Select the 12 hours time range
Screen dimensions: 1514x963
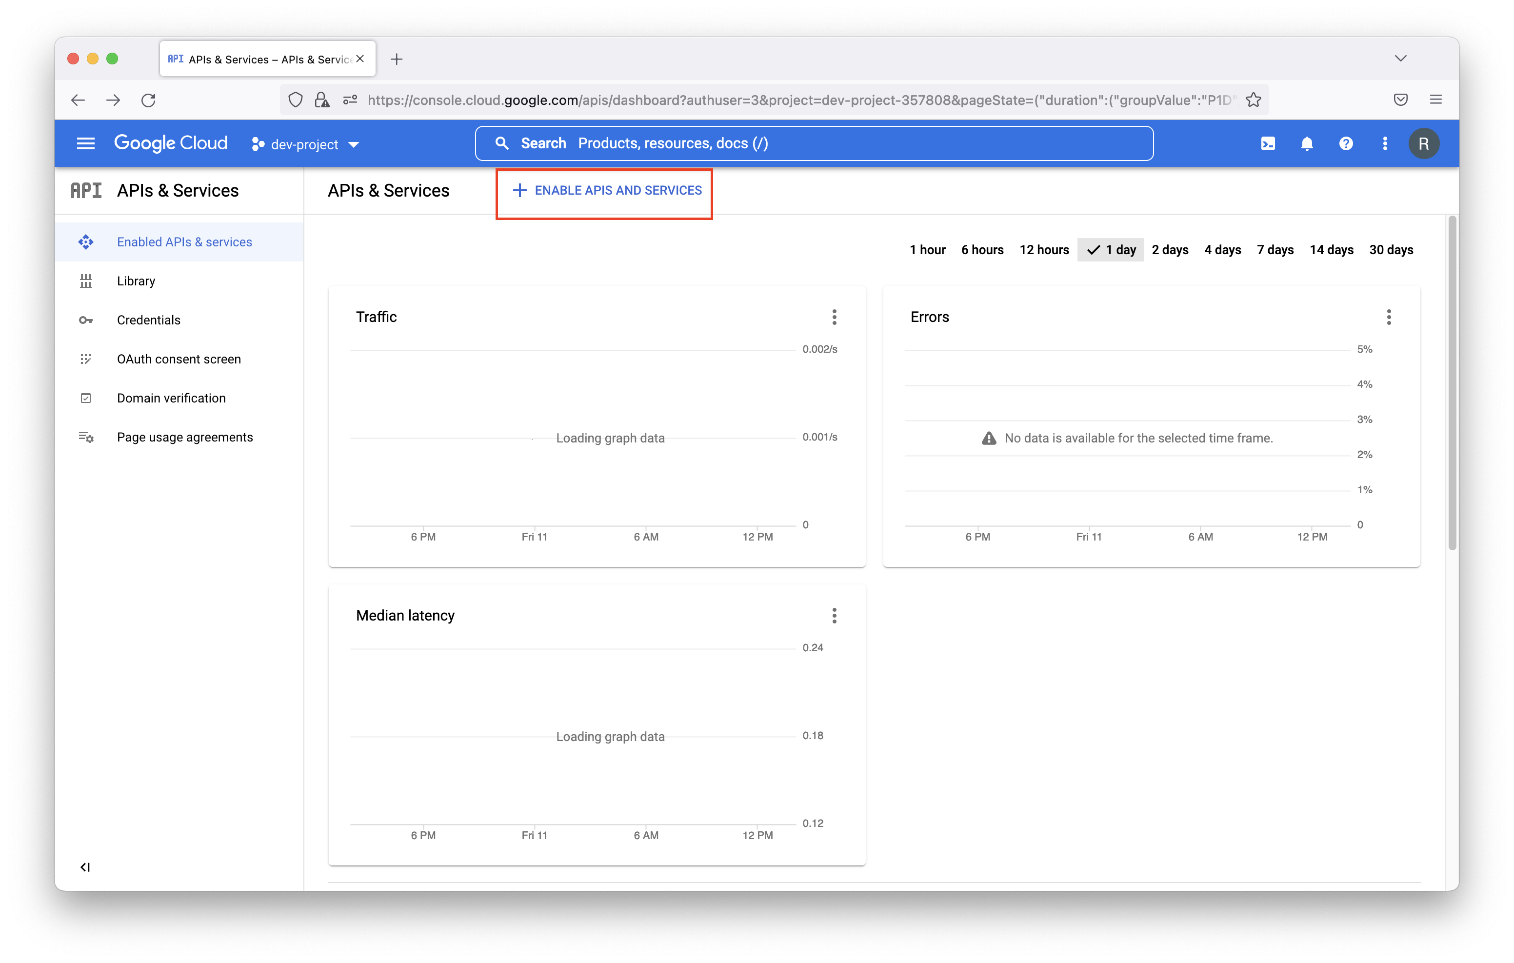pos(1044,250)
